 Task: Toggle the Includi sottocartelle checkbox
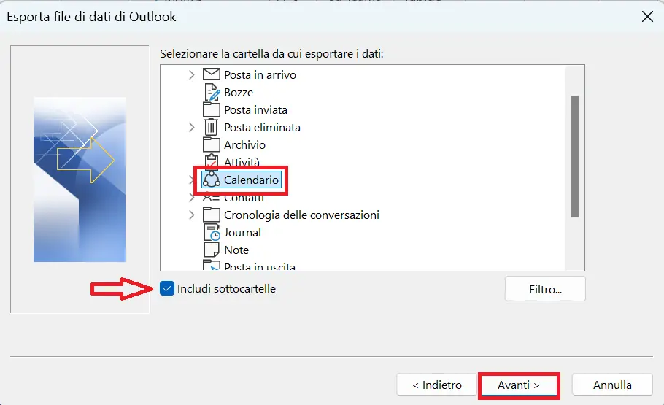coord(167,288)
